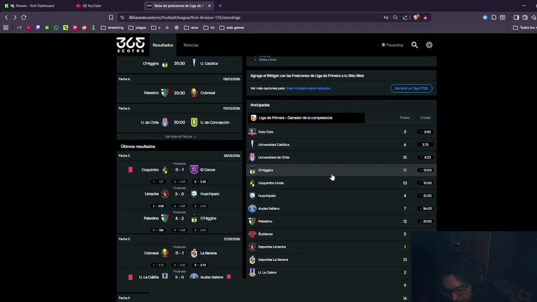Open a new browser tab
The image size is (537, 302).
click(x=220, y=6)
